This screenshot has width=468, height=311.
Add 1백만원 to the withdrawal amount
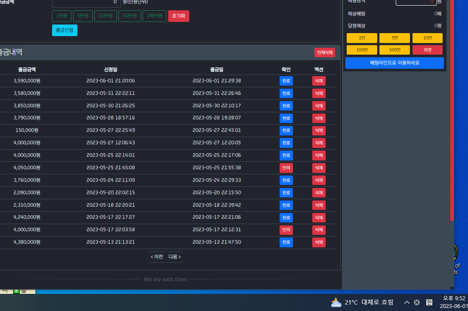tap(154, 16)
